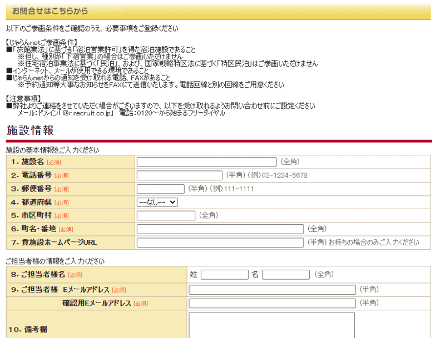This screenshot has height=338, width=445.
Task: Click the 【注意事項】 text
Action: click(23, 98)
